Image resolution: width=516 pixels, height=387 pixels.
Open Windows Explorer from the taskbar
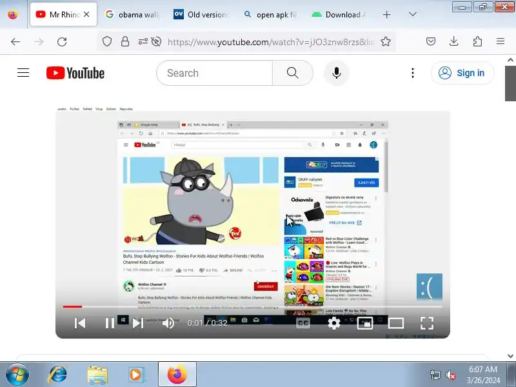[x=97, y=375]
